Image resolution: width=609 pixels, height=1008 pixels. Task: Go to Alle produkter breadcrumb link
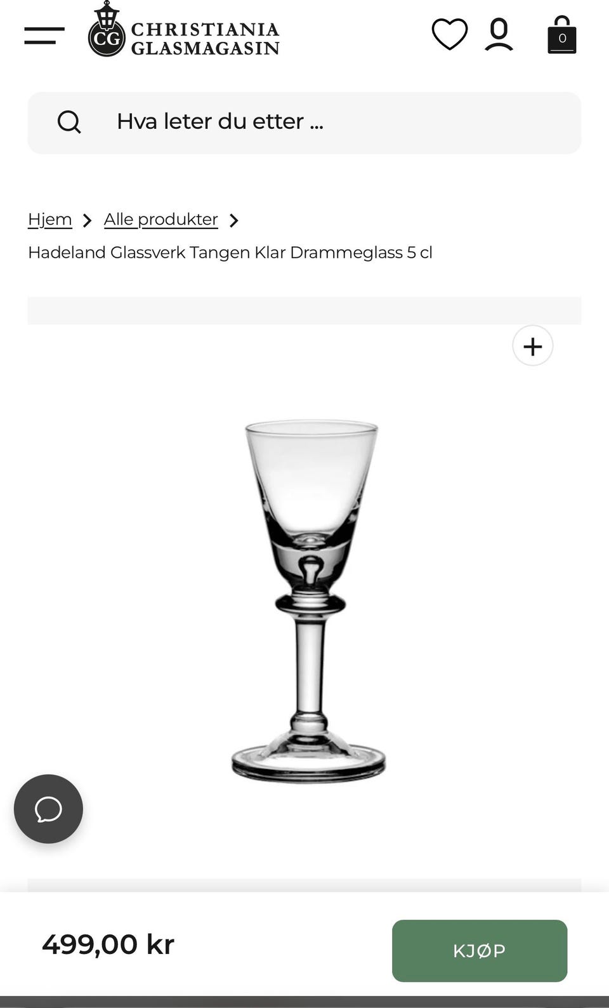(161, 220)
